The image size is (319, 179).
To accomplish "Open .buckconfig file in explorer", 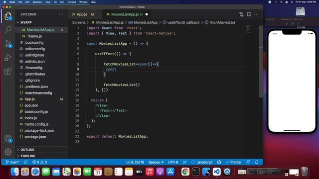I will click(x=42, y=42).
